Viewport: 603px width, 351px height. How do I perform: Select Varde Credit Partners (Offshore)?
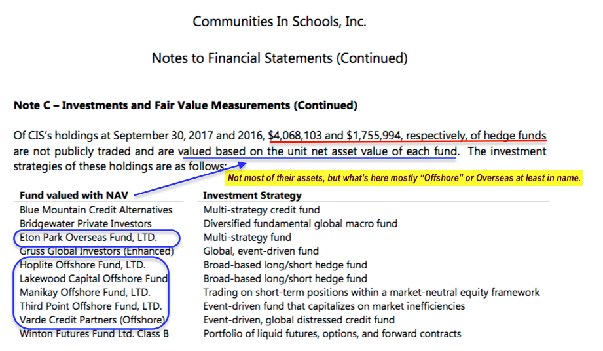click(x=91, y=320)
